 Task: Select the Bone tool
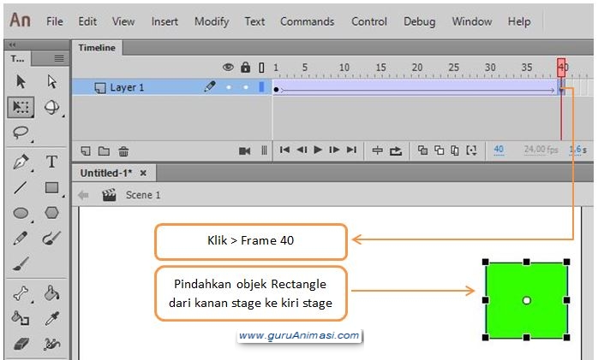[x=21, y=293]
